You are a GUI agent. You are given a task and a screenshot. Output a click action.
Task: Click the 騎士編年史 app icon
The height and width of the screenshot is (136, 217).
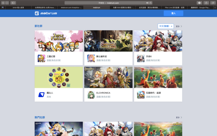91,58
